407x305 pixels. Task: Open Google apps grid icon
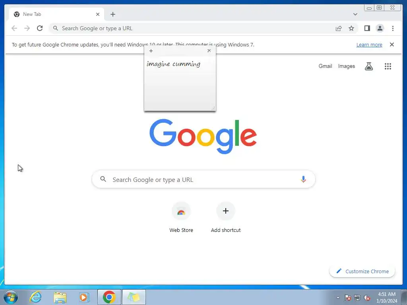388,66
